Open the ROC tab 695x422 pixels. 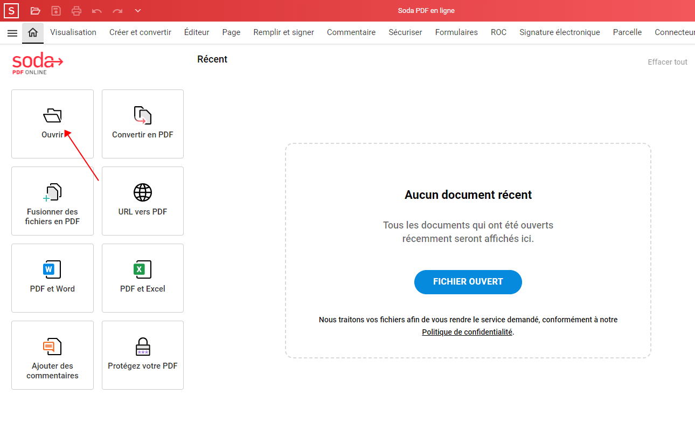(498, 32)
